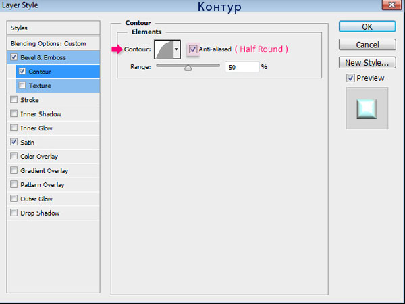The width and height of the screenshot is (405, 304).
Task: Enable the Pattern Overlay checkbox
Action: click(x=14, y=184)
